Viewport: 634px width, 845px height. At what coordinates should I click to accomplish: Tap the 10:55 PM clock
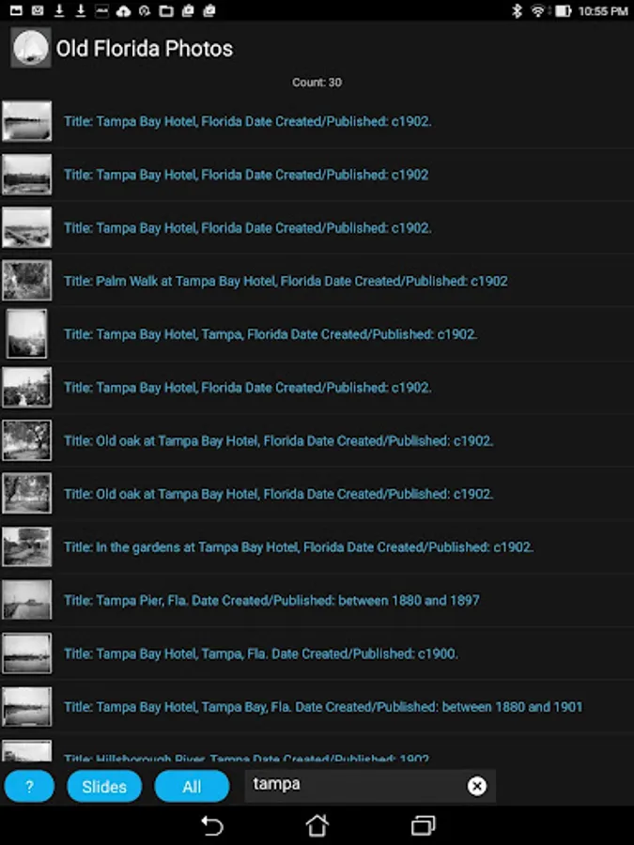(x=603, y=10)
